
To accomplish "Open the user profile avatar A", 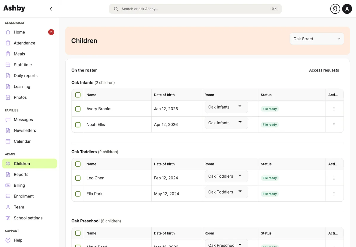I will (x=347, y=9).
